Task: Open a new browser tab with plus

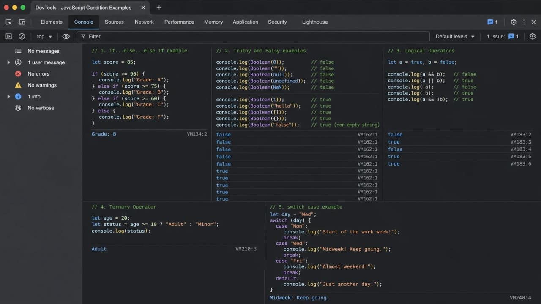Action: (159, 8)
